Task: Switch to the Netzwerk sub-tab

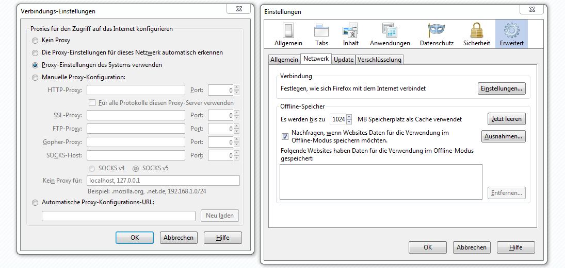Action: coord(316,59)
